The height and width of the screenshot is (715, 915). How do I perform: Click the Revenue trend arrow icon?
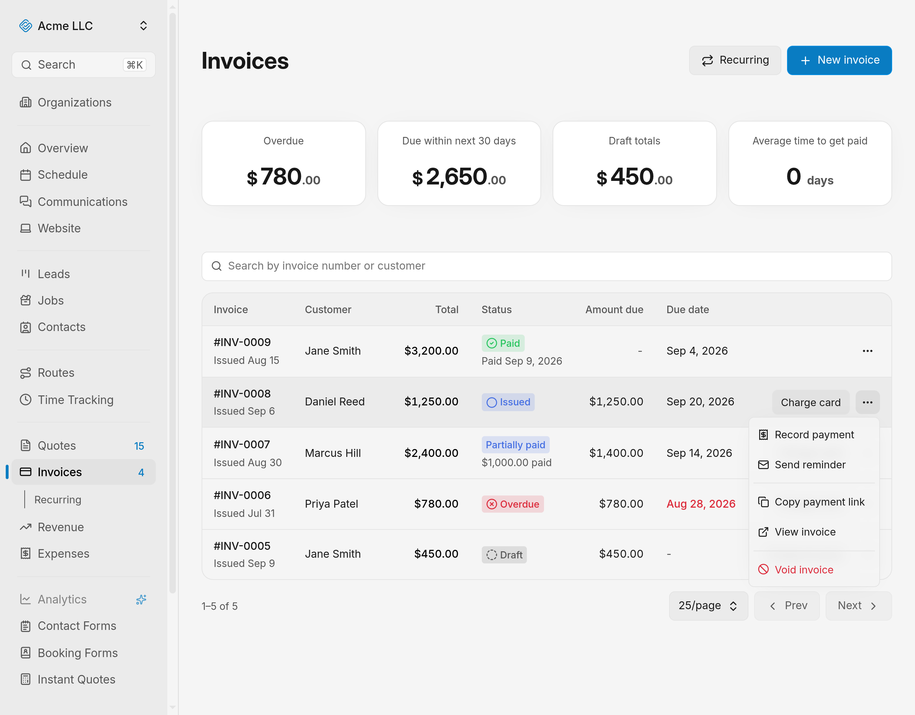26,527
